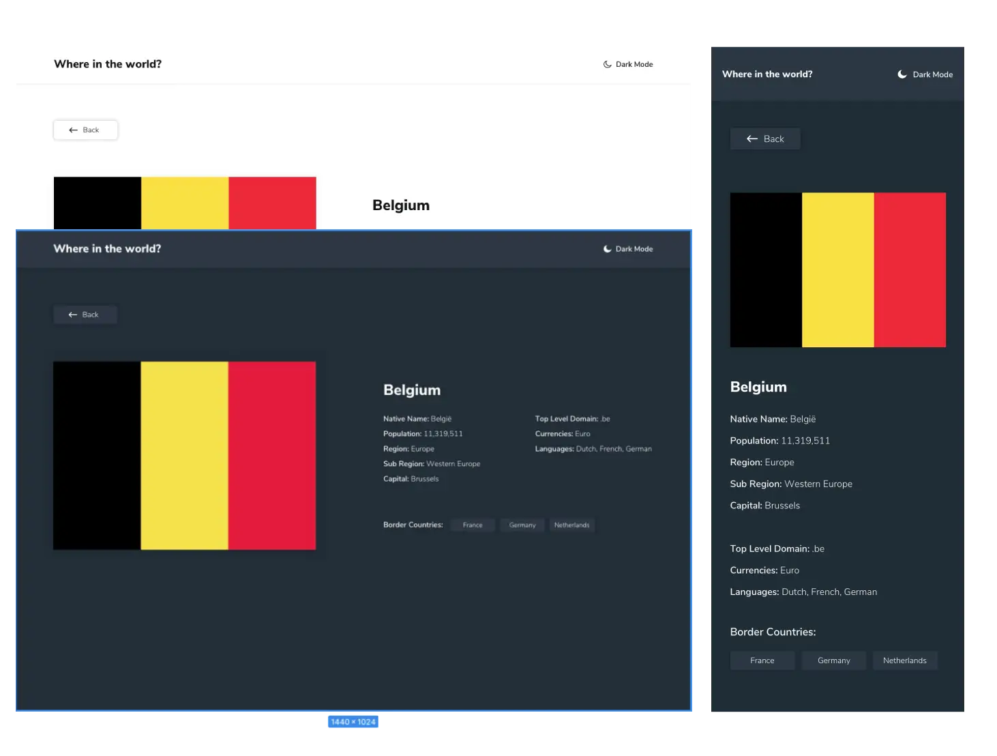Click the moon icon in the dark desktop header

607,249
